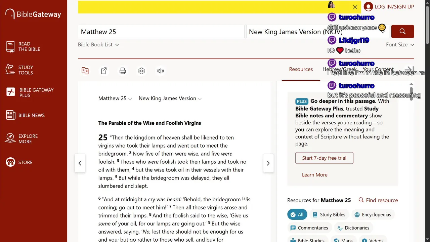The width and height of the screenshot is (430, 242).
Task: Open the Font Size dropdown
Action: 400,45
